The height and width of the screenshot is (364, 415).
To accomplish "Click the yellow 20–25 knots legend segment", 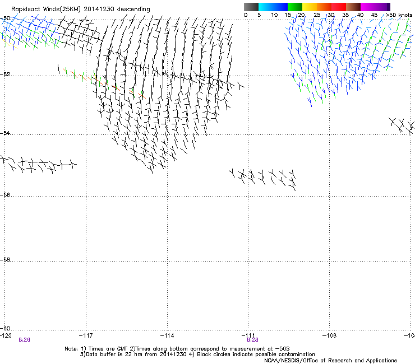I will click(310, 7).
